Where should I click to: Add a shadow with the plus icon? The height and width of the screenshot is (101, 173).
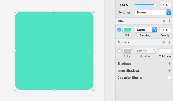169,63
